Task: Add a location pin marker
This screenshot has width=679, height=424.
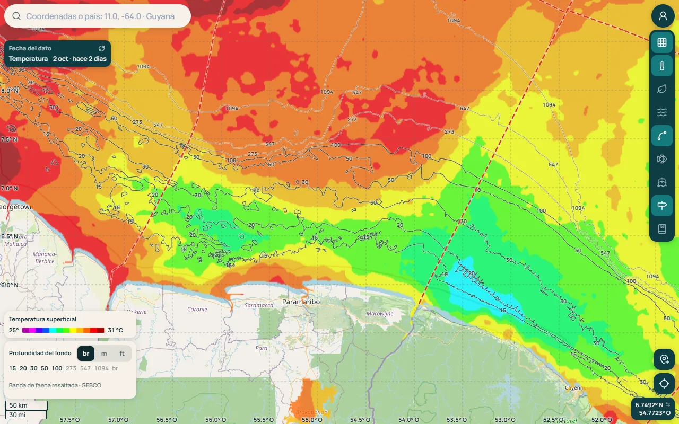Action: [664, 360]
